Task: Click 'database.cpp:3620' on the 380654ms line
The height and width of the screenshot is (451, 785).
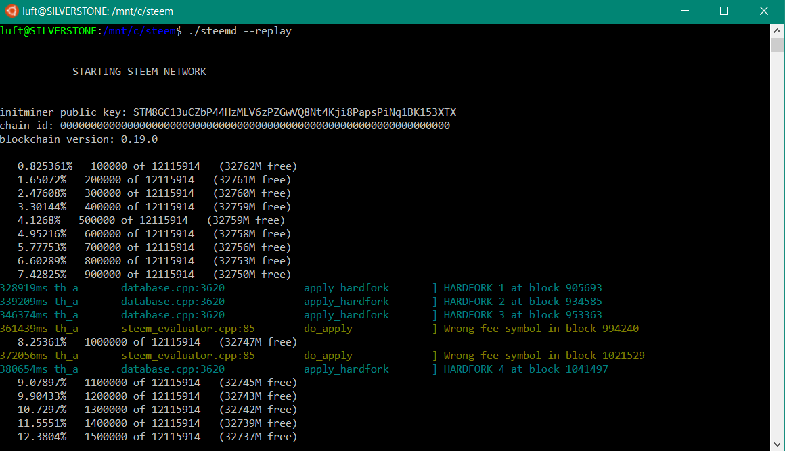Action: (x=173, y=369)
